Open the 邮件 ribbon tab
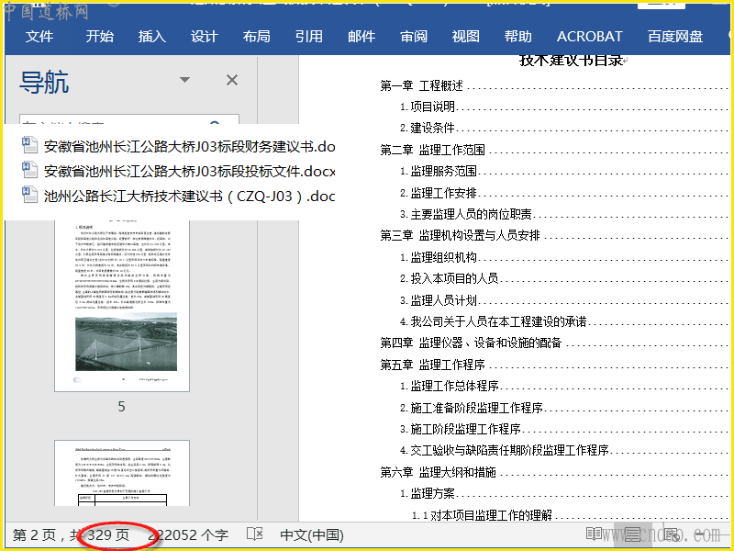The image size is (734, 551). 361,36
